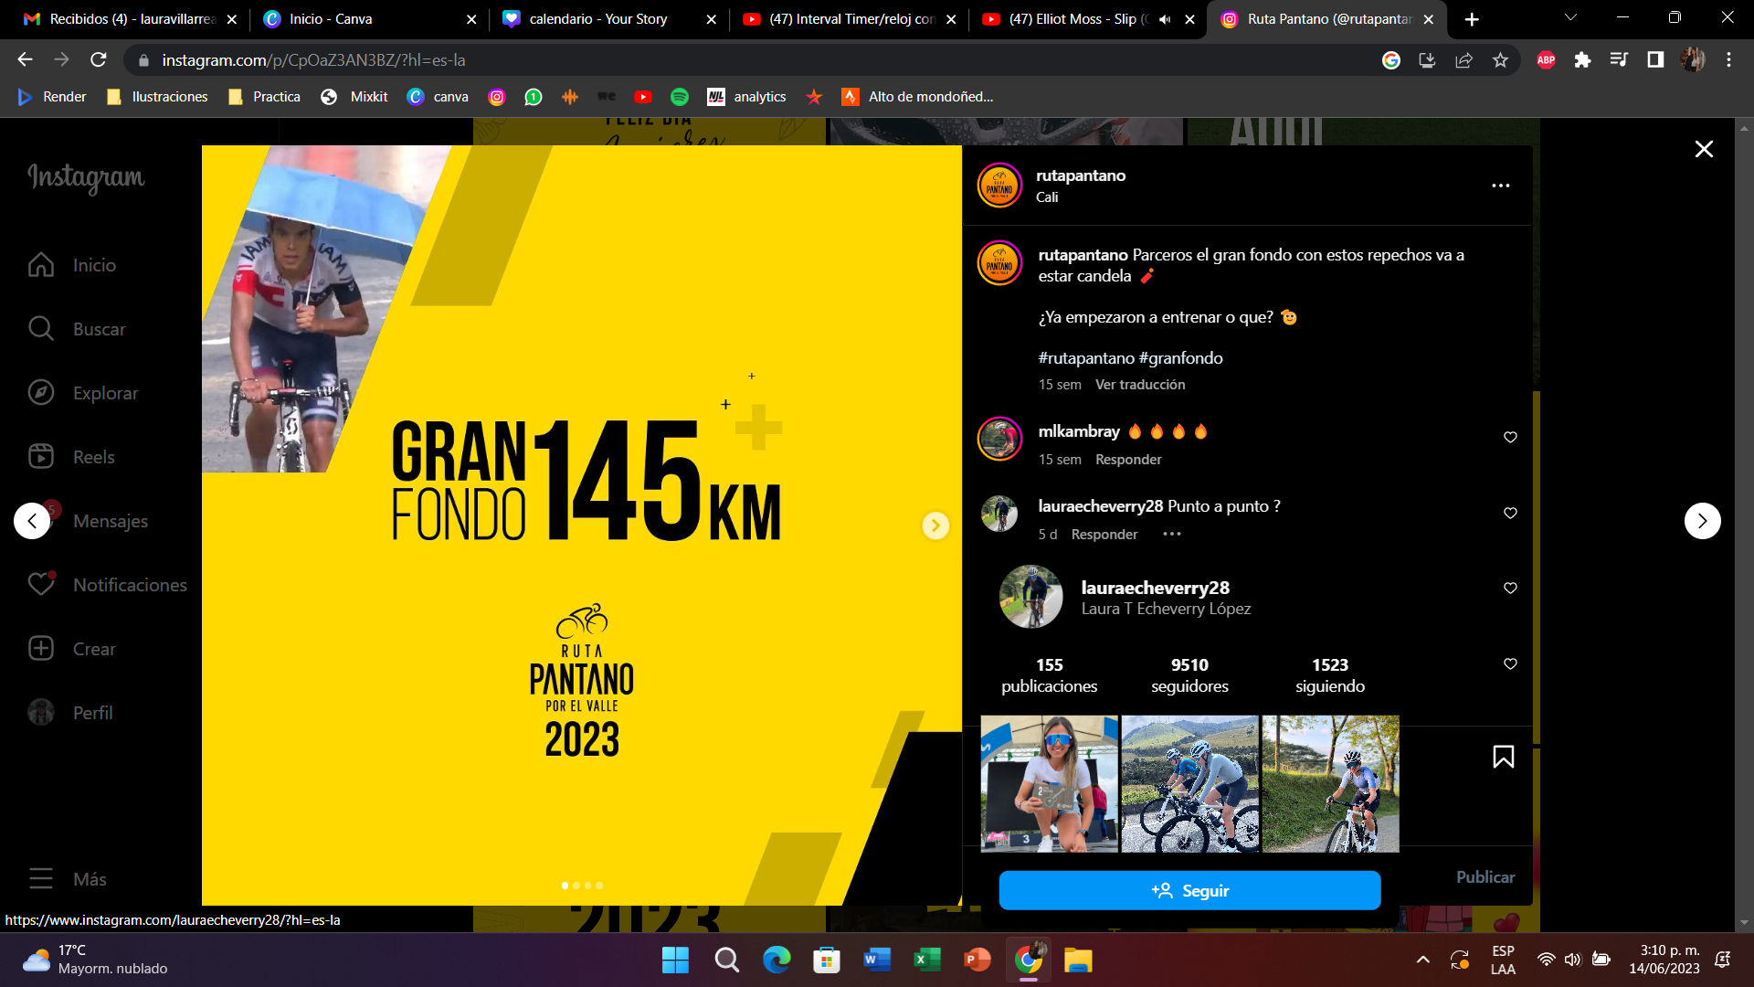The width and height of the screenshot is (1754, 987).
Task: Like mlkambray's fire emoji comment
Action: pos(1510,437)
